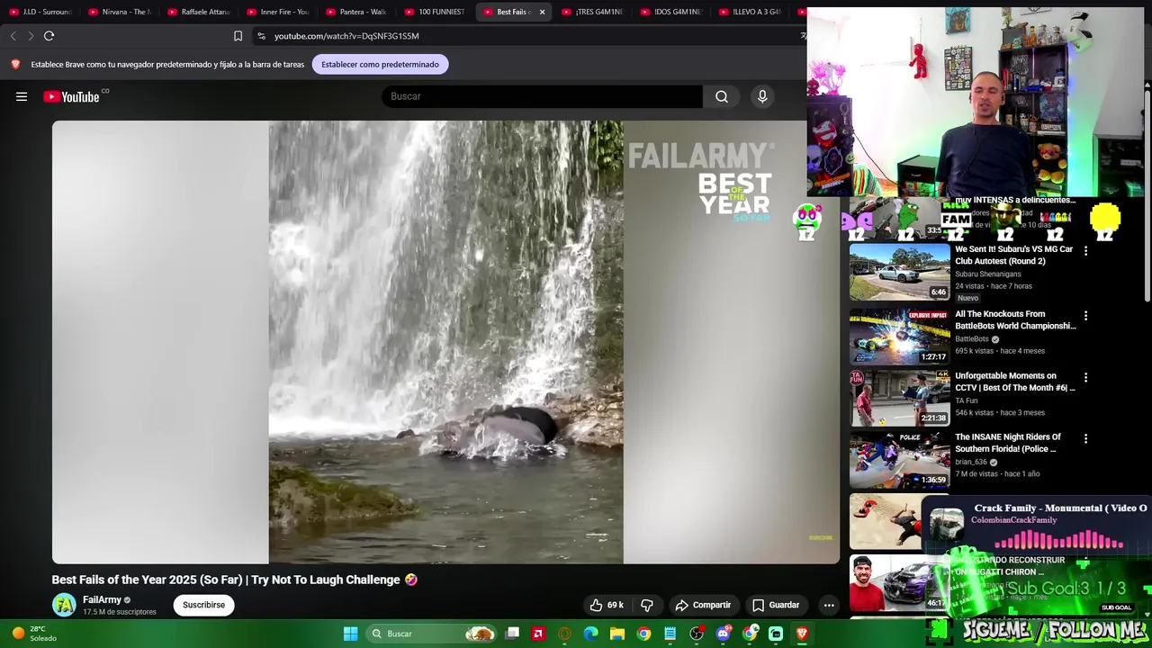
Task: Open The INSANE Night Riders video title
Action: click(1008, 443)
